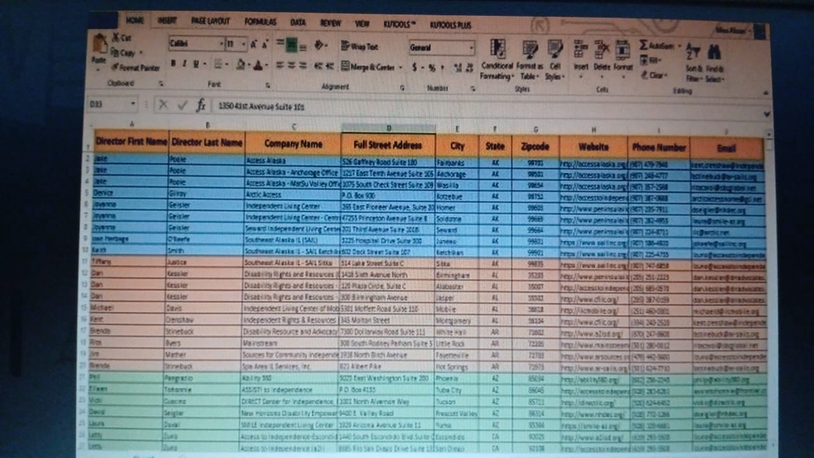Image resolution: width=814 pixels, height=458 pixels.
Task: Apply Percent Style to cells
Action: tap(432, 68)
